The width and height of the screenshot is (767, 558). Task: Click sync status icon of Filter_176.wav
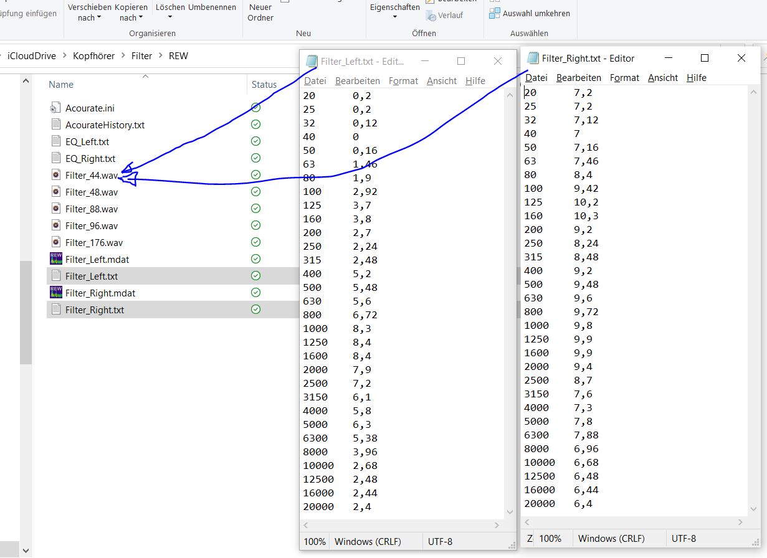(x=255, y=242)
